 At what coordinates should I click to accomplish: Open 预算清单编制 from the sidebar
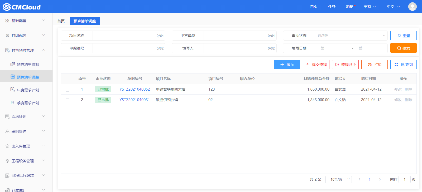(x=28, y=64)
